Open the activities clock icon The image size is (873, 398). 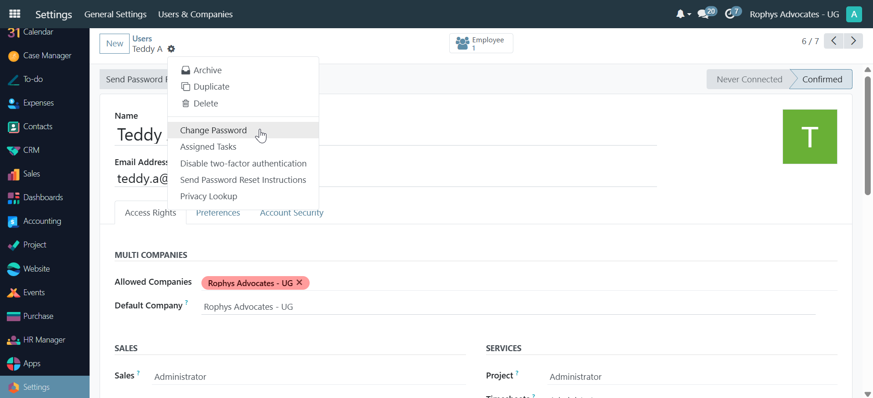(x=730, y=14)
